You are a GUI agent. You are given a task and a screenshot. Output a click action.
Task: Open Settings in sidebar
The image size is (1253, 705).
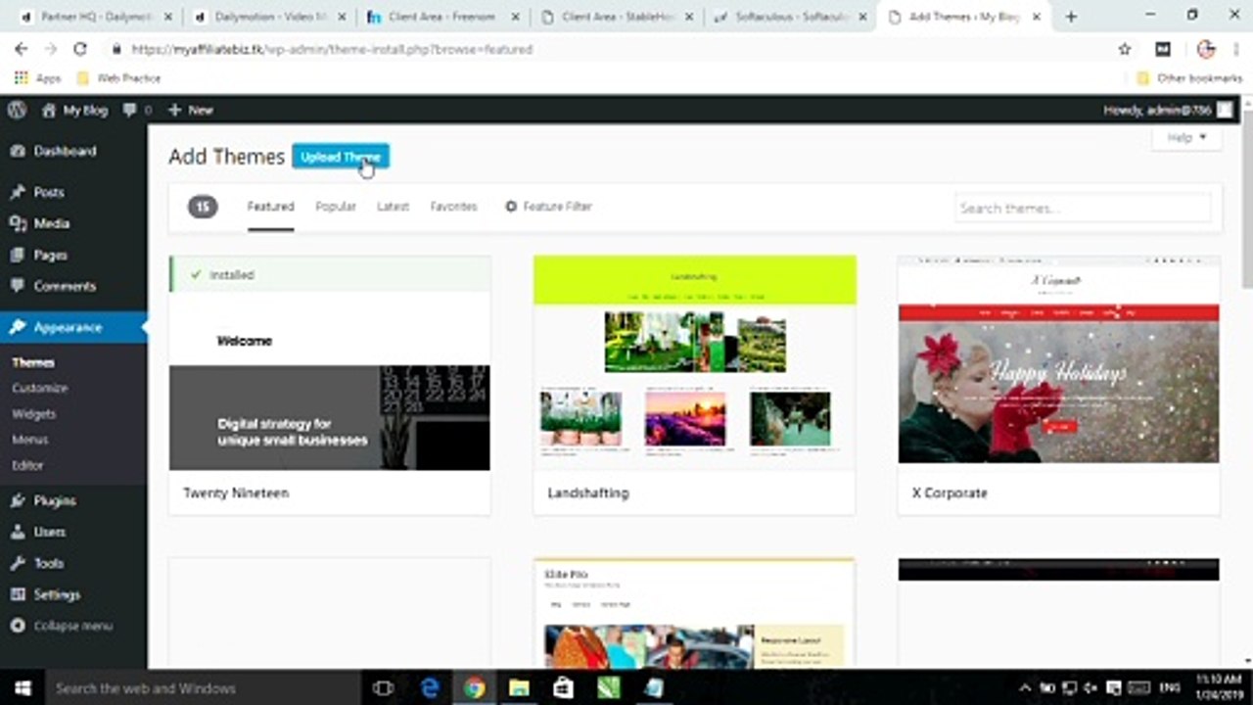click(57, 594)
